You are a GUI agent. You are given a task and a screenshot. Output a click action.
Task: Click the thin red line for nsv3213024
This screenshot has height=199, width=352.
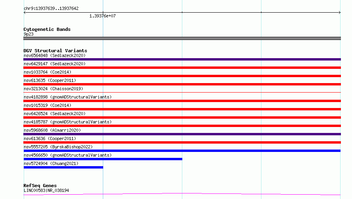pyautogui.click(x=182, y=92)
